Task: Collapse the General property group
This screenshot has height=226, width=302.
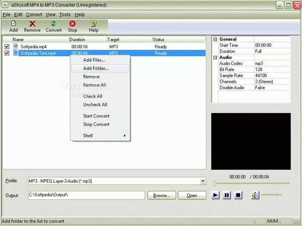Action: pyautogui.click(x=215, y=39)
